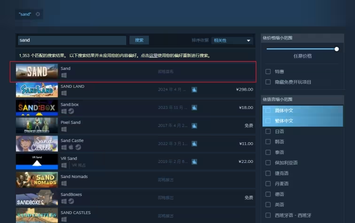
Task: Click the VR Sand capsule thumbnail
Action: coord(37,161)
